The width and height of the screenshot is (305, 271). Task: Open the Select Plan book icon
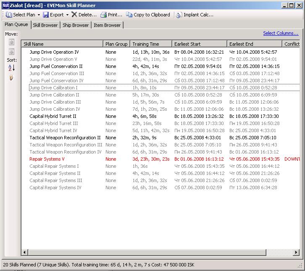[x=9, y=15]
